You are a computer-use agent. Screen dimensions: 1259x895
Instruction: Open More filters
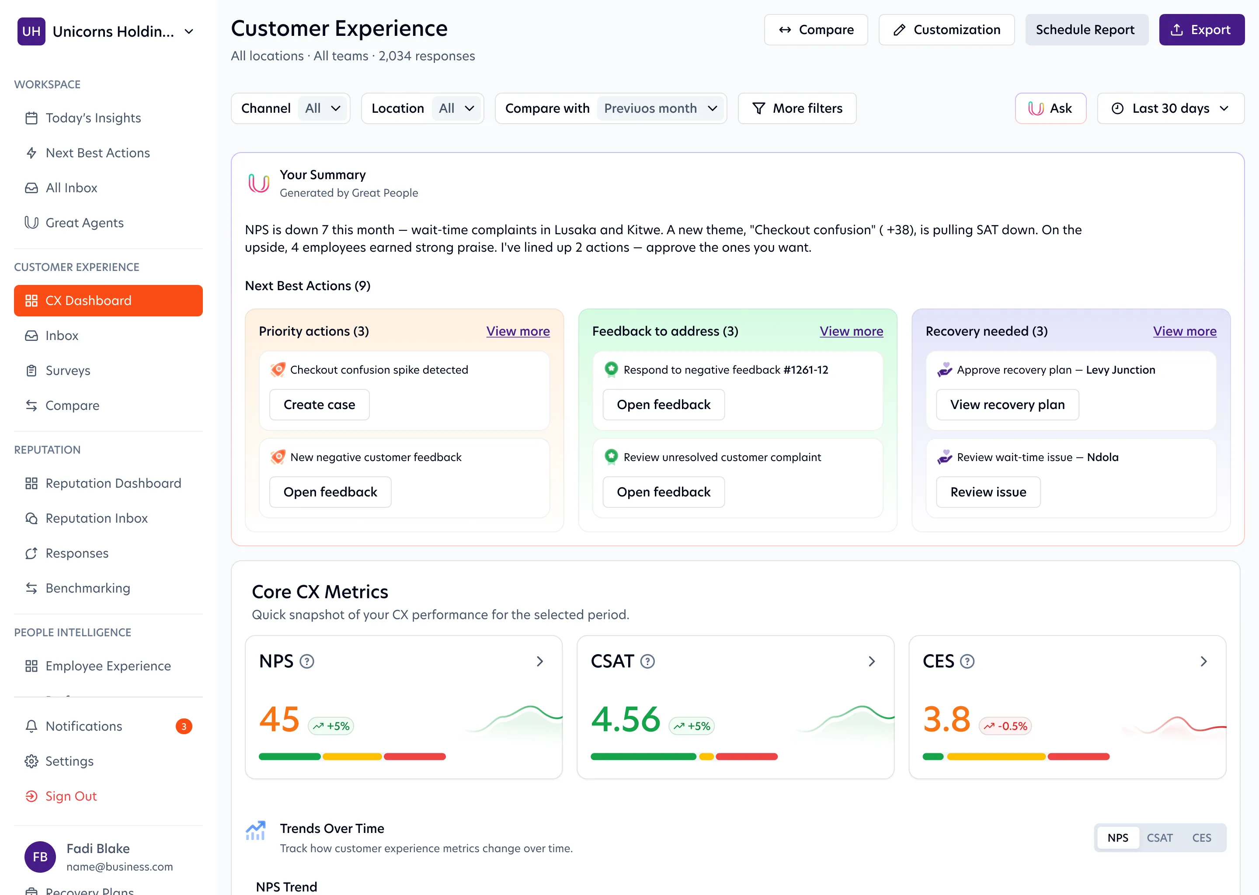tap(796, 108)
